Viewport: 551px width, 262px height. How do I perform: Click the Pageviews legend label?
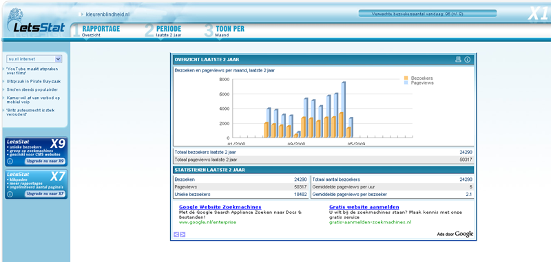click(422, 83)
